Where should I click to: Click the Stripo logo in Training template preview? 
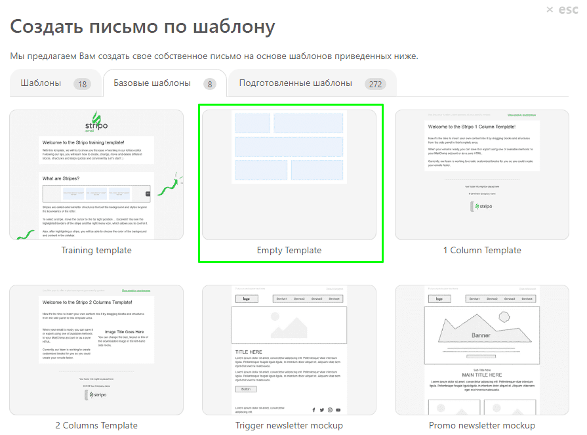(x=96, y=121)
